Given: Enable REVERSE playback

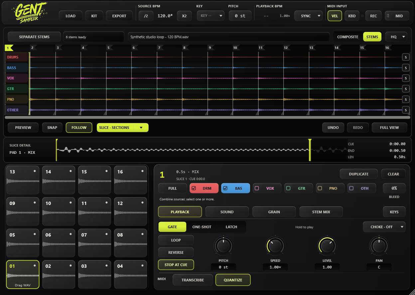Looking at the screenshot, I should [x=176, y=252].
